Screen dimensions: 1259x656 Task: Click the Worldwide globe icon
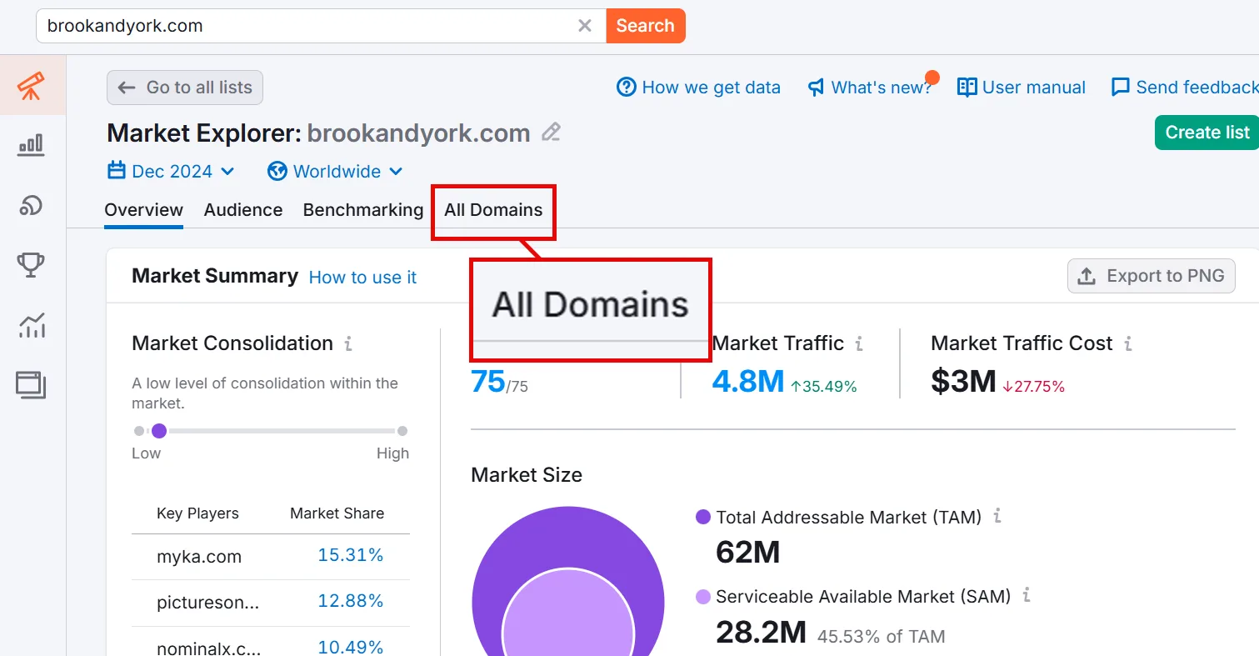click(277, 171)
